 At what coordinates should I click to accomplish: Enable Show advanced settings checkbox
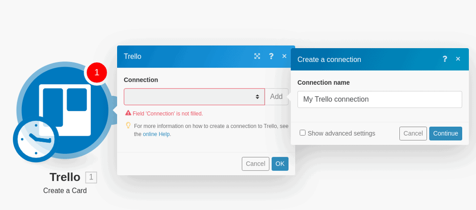302,133
